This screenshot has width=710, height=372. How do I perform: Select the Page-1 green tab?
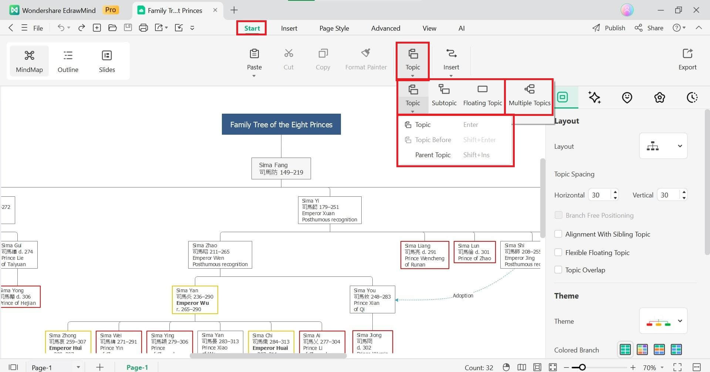pos(137,367)
